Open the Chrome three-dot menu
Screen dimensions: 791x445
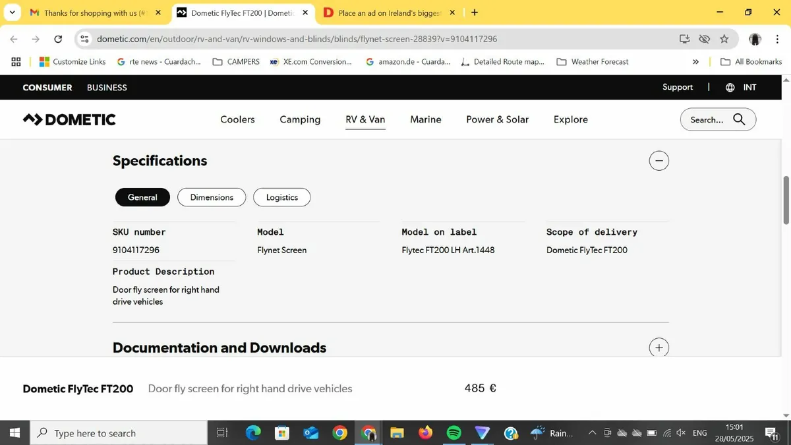778,39
